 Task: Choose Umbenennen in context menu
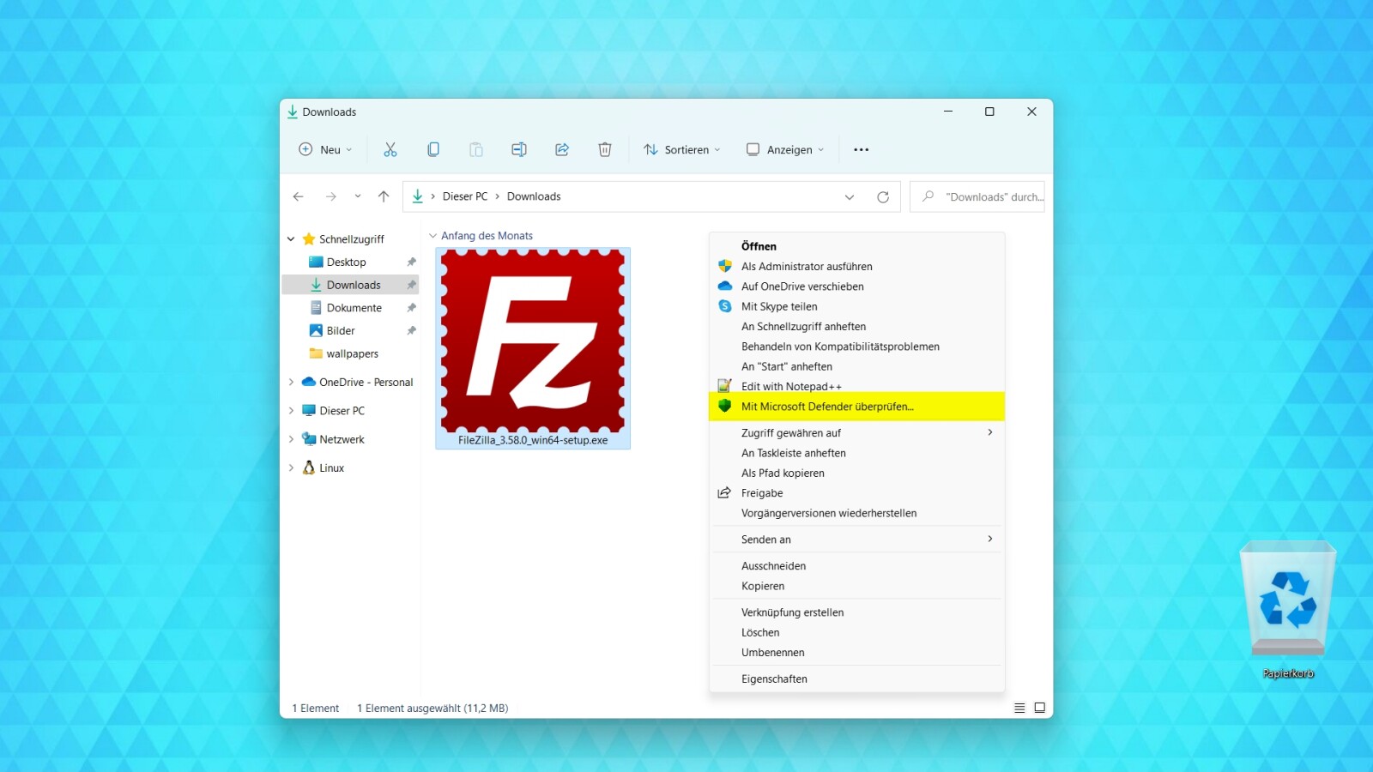pos(856,653)
